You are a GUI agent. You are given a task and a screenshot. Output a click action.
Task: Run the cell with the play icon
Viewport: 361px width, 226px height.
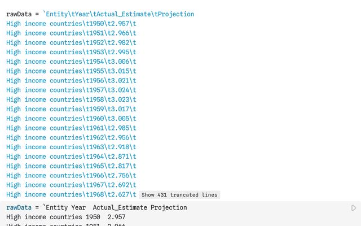coord(354,208)
